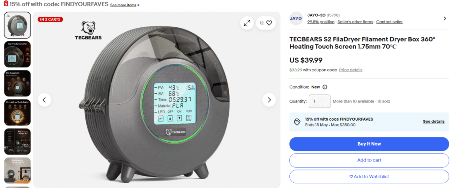Open Seller's other items link
The width and height of the screenshot is (453, 188).
(x=355, y=22)
